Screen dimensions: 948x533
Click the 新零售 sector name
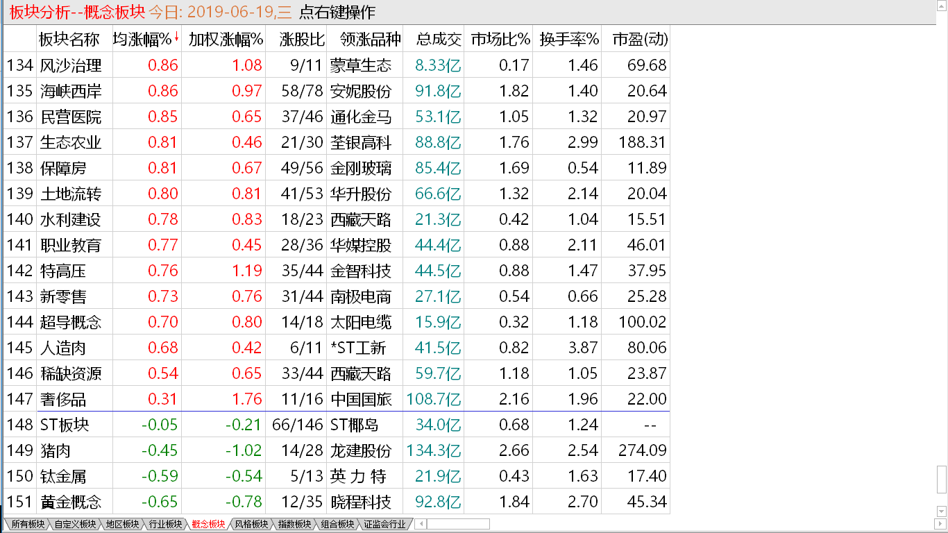pyautogui.click(x=63, y=296)
